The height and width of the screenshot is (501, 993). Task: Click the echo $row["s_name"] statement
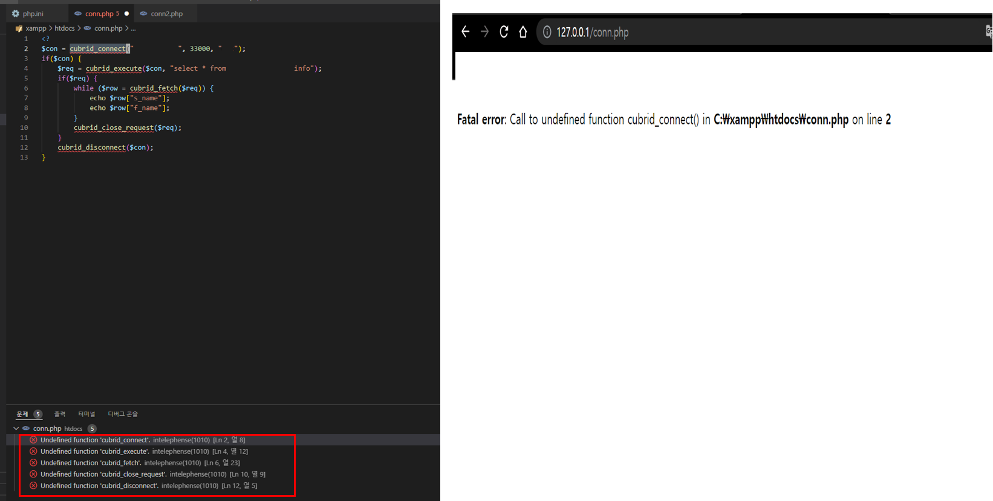pos(129,98)
